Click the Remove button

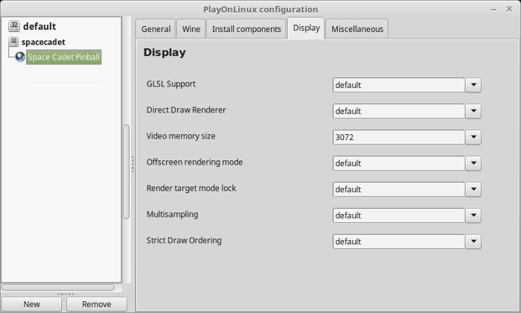(96, 304)
